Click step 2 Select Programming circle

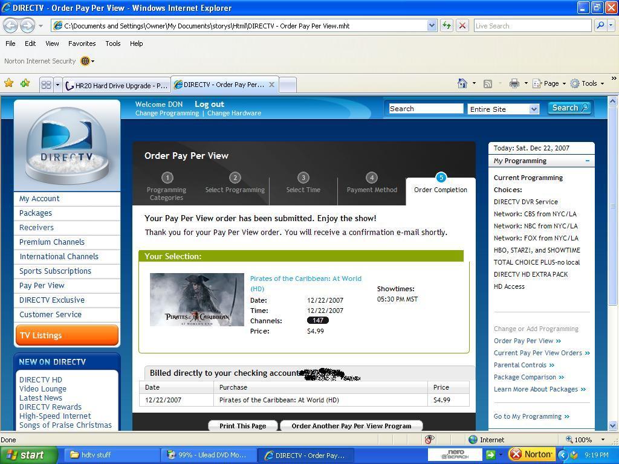pyautogui.click(x=235, y=178)
